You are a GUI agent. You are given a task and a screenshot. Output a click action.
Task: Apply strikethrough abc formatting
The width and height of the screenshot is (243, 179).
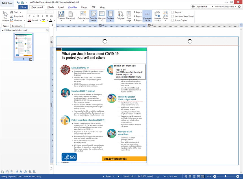point(51,16)
